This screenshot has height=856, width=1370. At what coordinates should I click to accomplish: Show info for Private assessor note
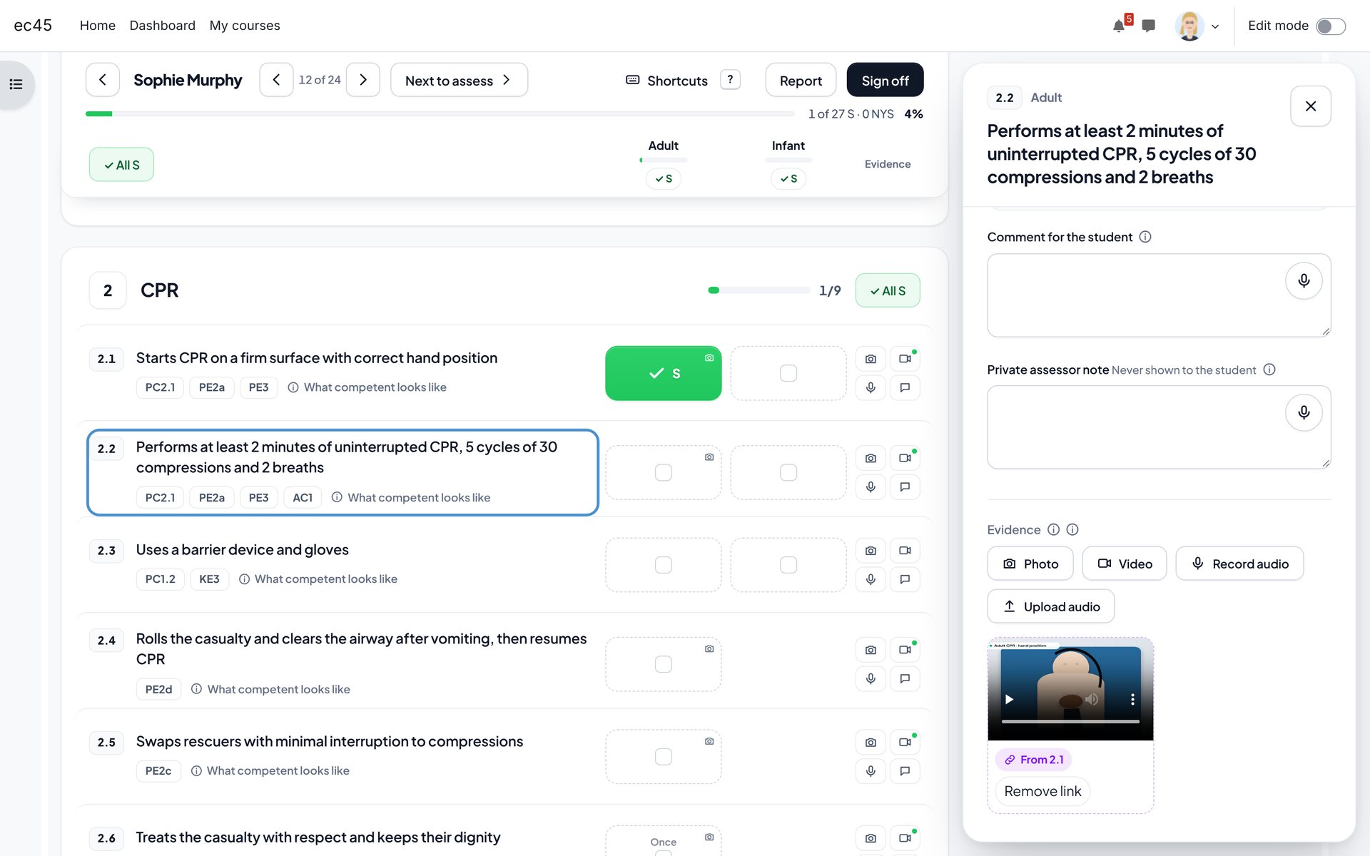coord(1269,370)
